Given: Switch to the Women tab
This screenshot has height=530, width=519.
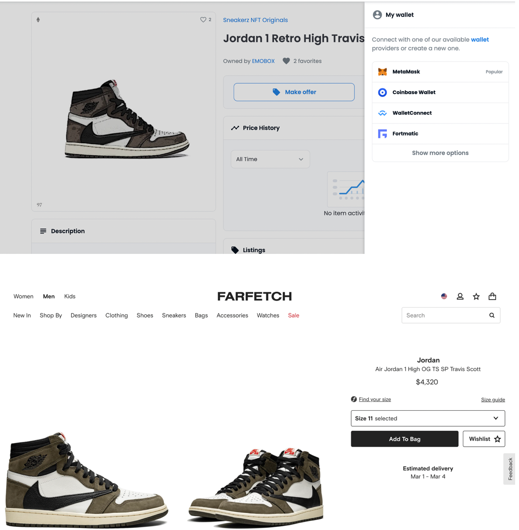Looking at the screenshot, I should (24, 296).
